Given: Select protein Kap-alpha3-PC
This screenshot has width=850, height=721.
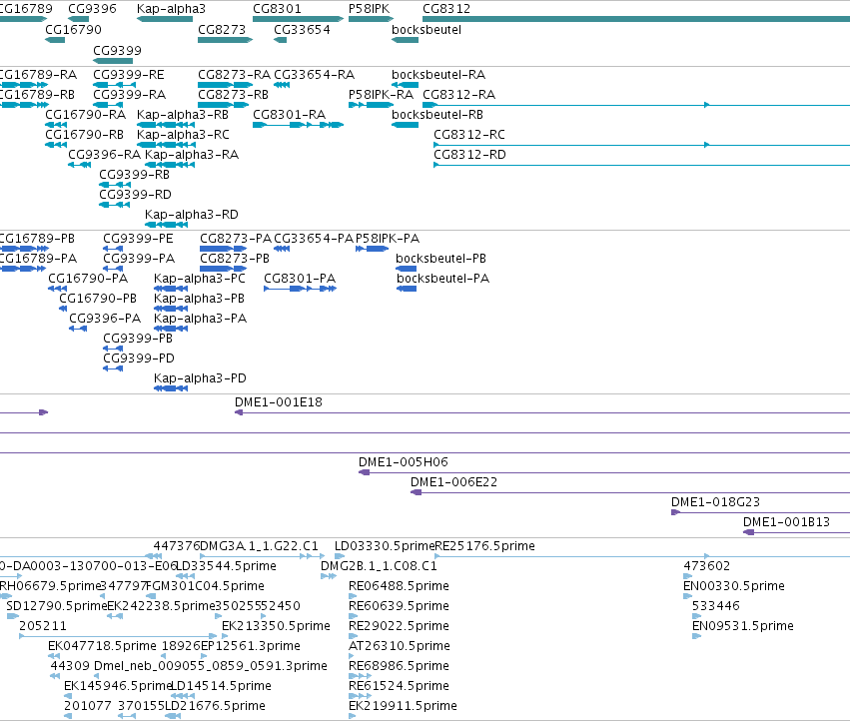Looking at the screenshot, I should pyautogui.click(x=200, y=279).
